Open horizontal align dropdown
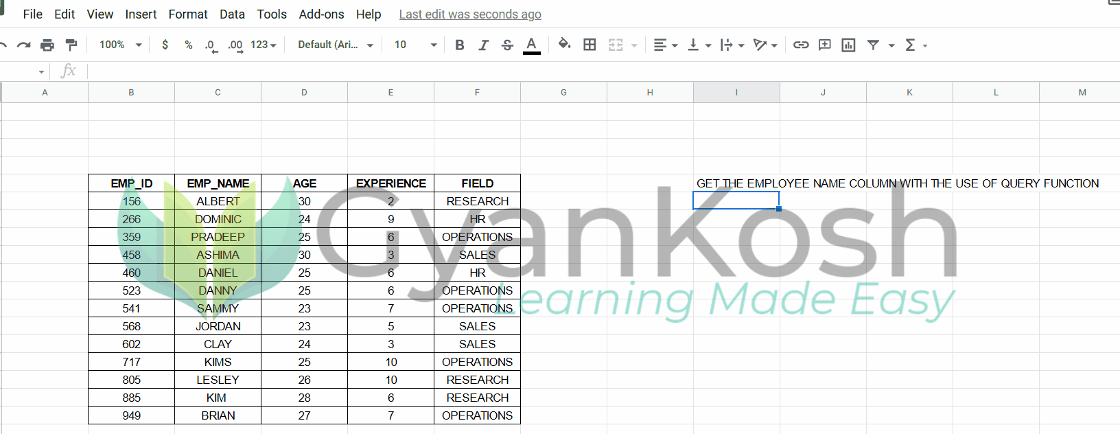Viewport: 1120px width, 434px height. pyautogui.click(x=665, y=45)
